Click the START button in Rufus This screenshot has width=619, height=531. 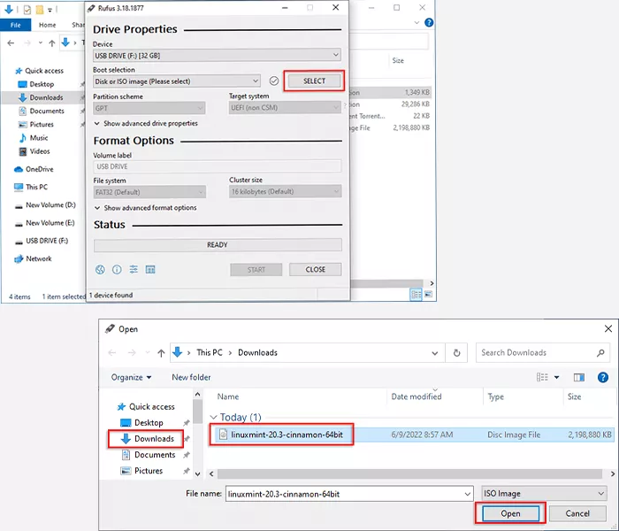[256, 270]
